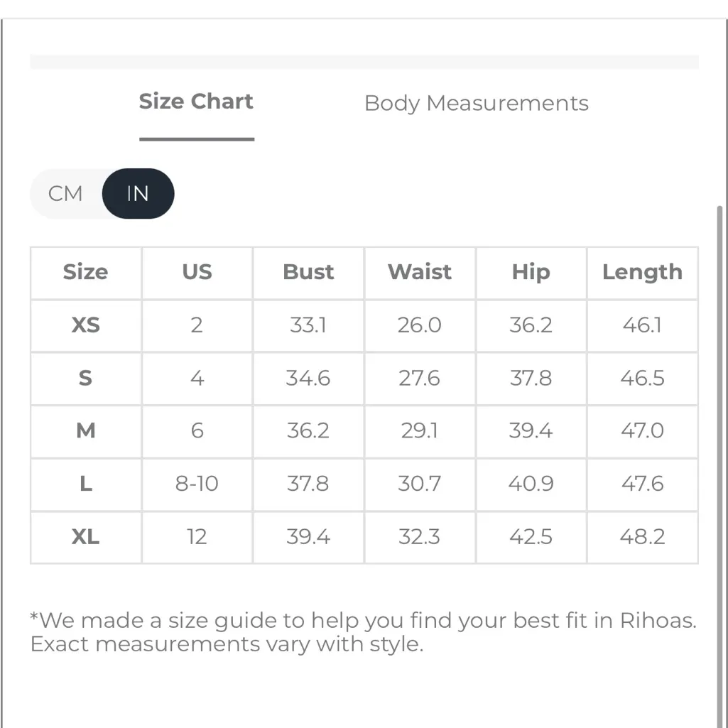This screenshot has height=728, width=728.
Task: Click the S size row label
Action: click(85, 378)
